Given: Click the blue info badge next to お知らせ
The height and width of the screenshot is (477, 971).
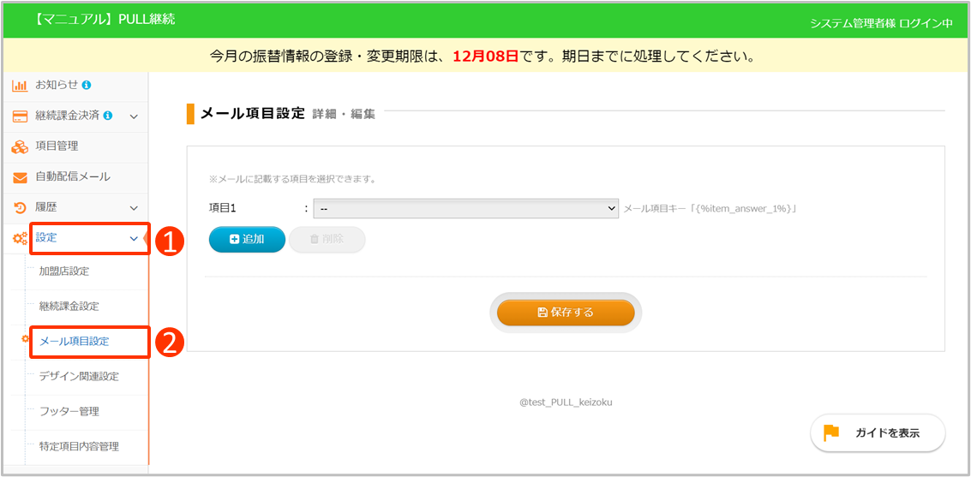Looking at the screenshot, I should 87,85.
